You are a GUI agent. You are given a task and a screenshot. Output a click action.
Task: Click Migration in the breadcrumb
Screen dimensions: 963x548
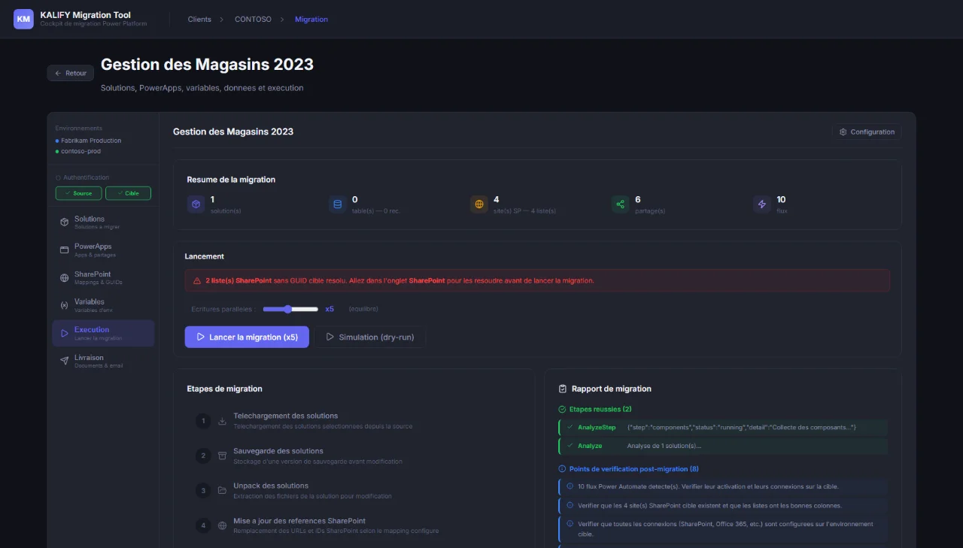point(311,19)
